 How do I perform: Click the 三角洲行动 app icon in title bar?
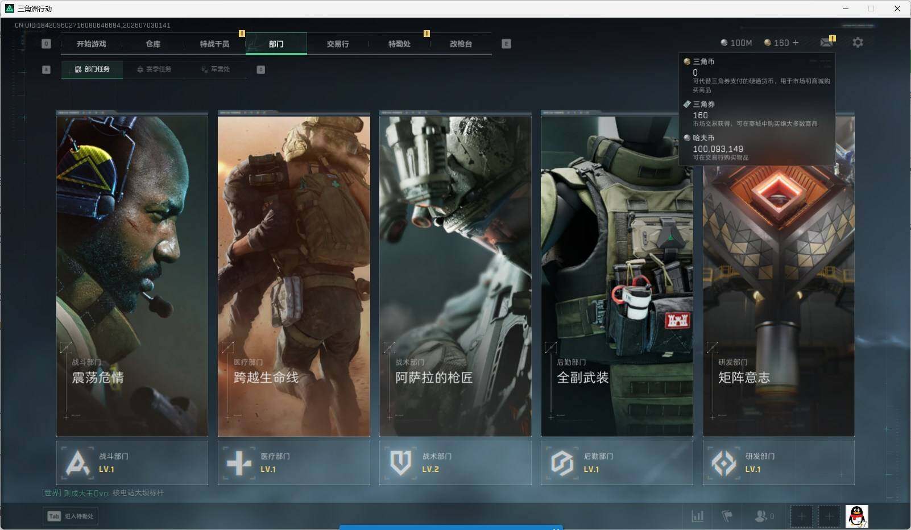(9, 9)
